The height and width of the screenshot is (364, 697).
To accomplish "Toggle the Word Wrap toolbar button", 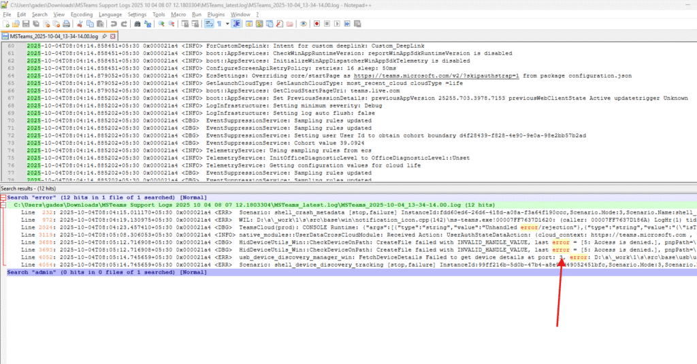I will click(x=210, y=24).
